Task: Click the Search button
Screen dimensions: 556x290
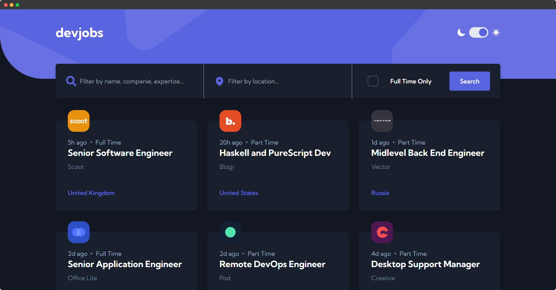Action: tap(469, 81)
